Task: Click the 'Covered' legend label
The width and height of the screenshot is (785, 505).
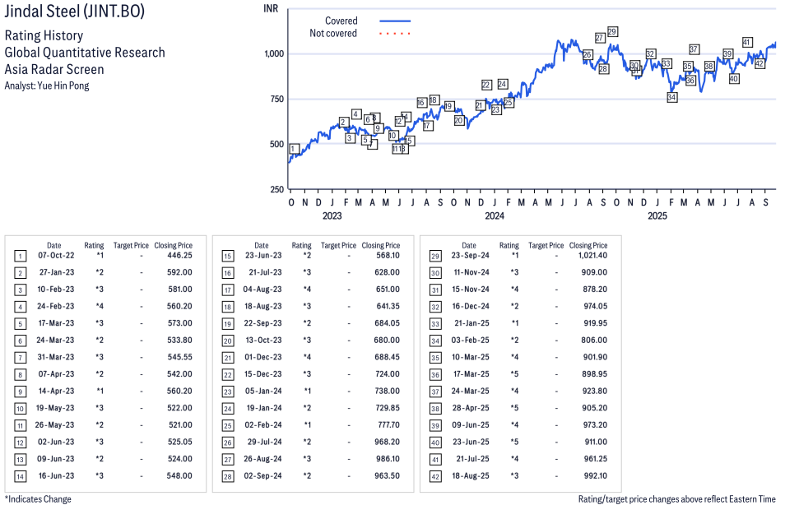Action: point(341,21)
